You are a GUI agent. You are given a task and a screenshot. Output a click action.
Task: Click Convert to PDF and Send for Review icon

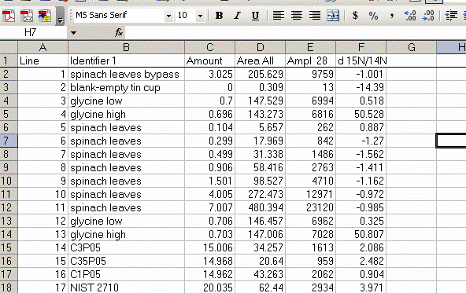(x=45, y=16)
